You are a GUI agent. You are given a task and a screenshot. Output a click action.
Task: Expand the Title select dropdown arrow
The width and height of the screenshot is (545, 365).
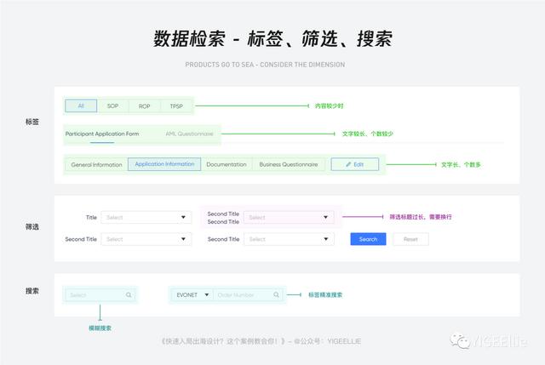(x=183, y=218)
